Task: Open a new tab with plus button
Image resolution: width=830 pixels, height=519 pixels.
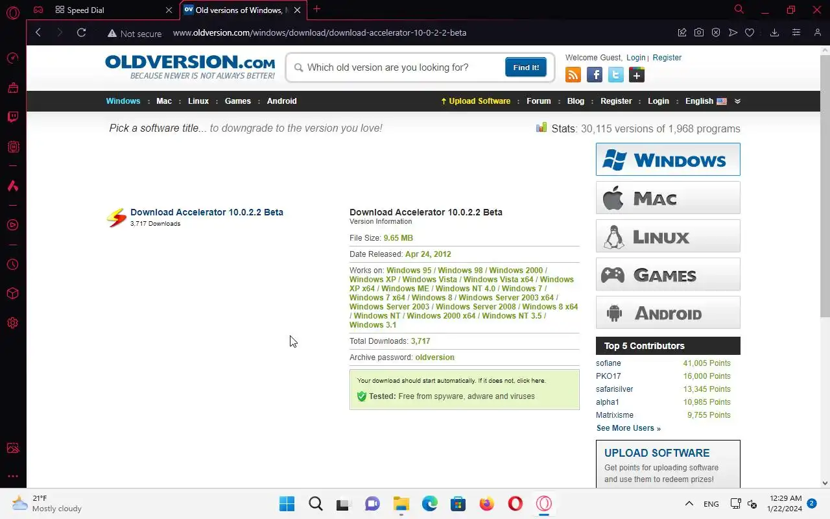Action: coord(316,9)
